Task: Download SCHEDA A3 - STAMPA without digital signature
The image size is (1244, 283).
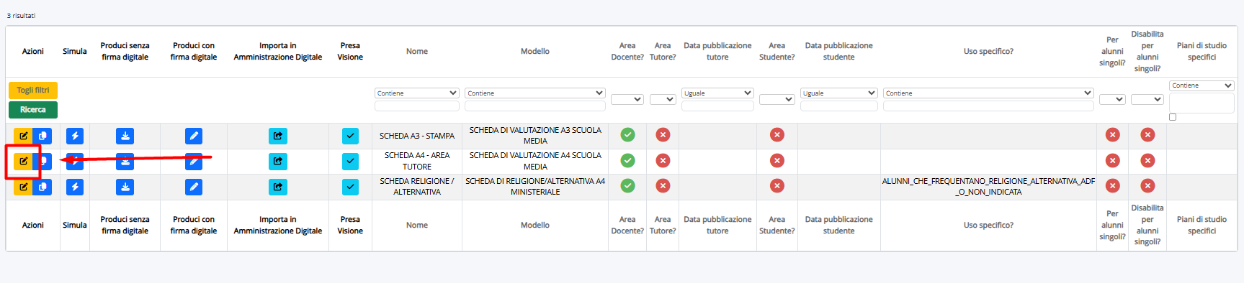Action: coord(125,136)
